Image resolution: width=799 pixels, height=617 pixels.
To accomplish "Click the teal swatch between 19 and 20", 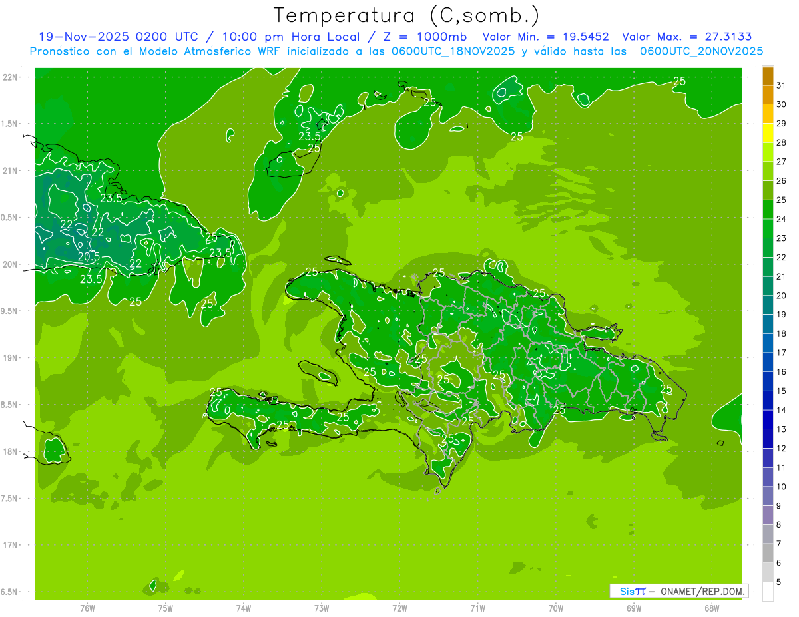I will [768, 306].
